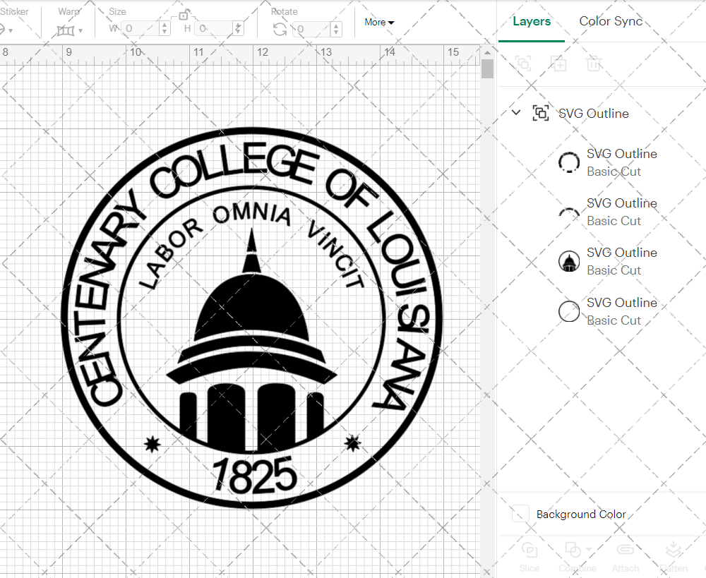Select the Slice tool
The width and height of the screenshot is (706, 578).
[529, 557]
